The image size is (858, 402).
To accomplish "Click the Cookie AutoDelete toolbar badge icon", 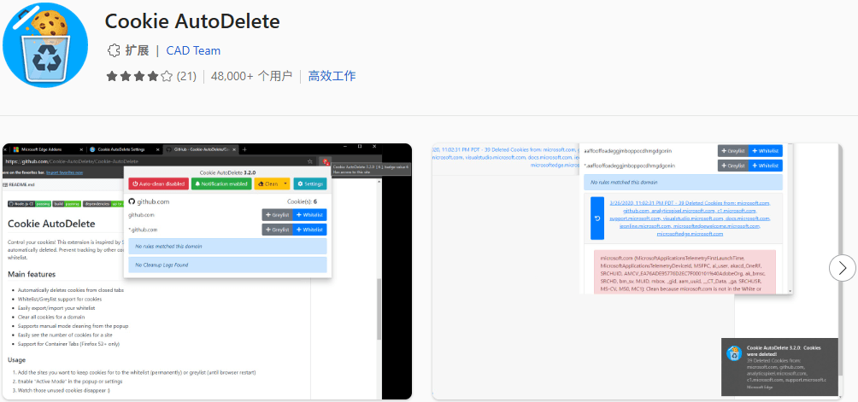I will pos(325,160).
